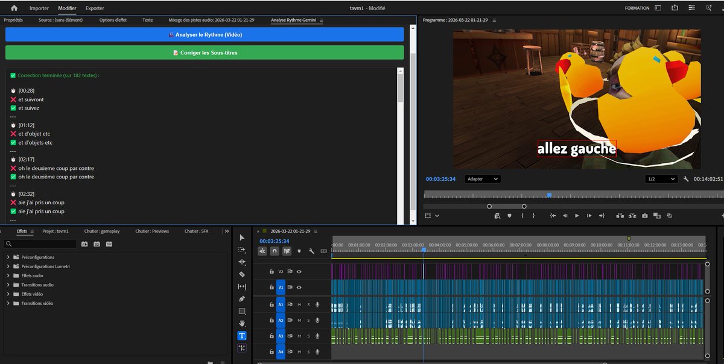Select the Ripple Edit tool
724x364 pixels.
tap(242, 262)
